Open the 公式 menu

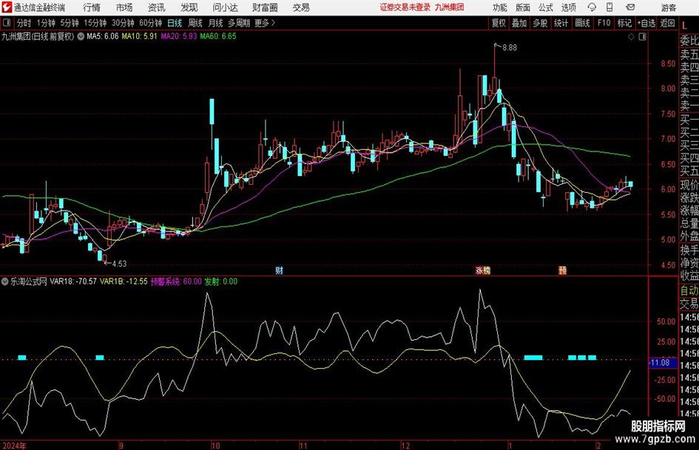click(546, 7)
